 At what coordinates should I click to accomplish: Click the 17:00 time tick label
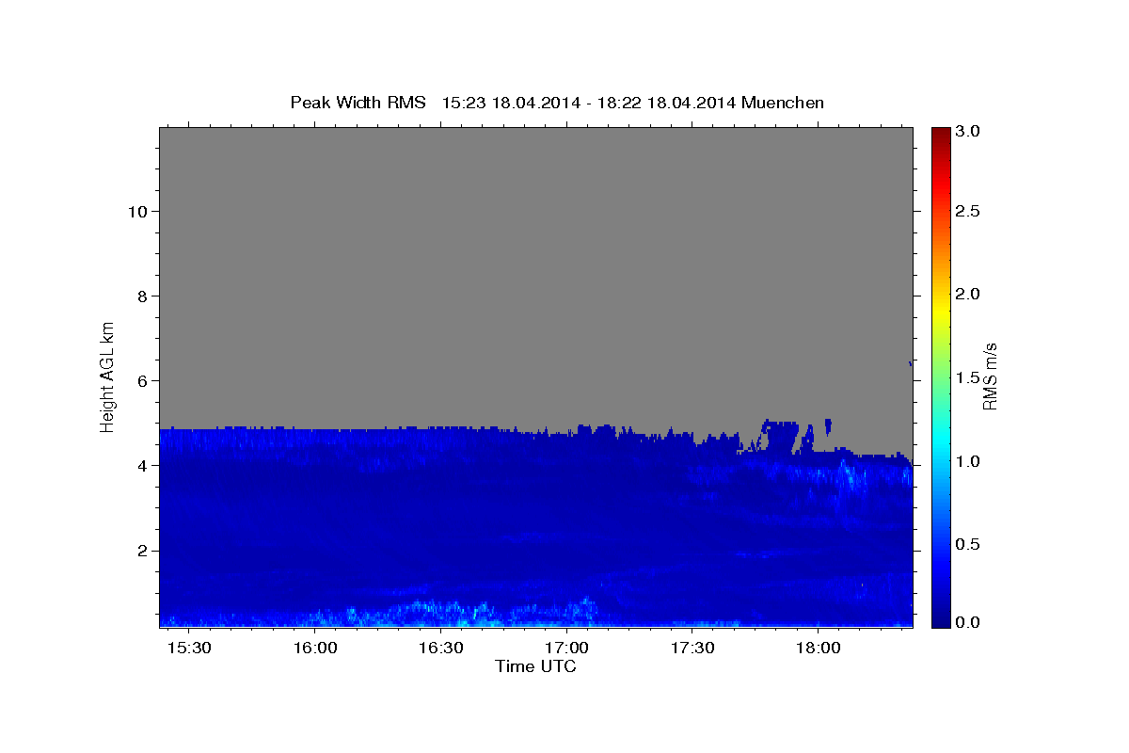tap(566, 649)
